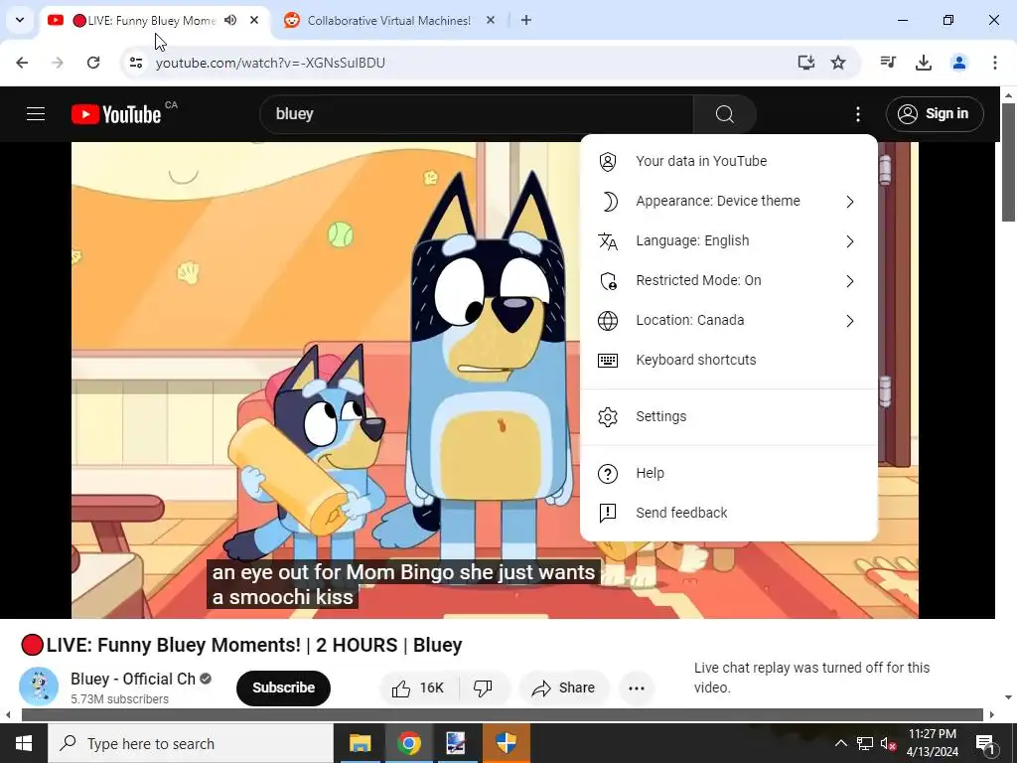Open the Help menu entry
1017x763 pixels.
click(x=728, y=473)
